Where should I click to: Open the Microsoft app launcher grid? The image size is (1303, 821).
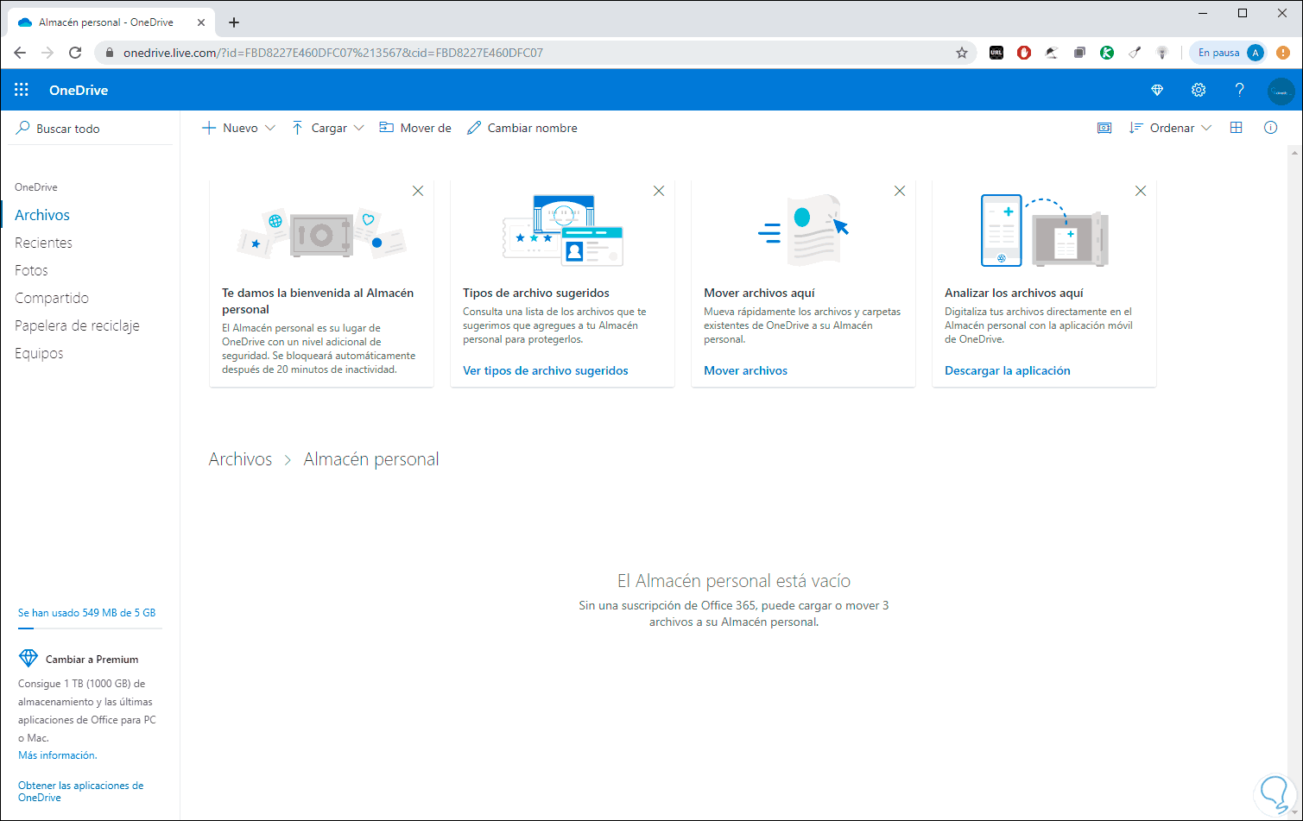coord(22,90)
